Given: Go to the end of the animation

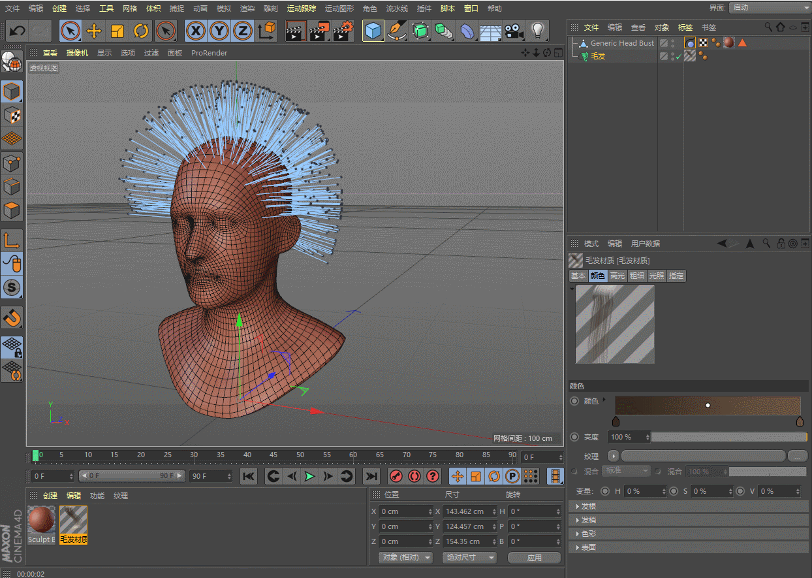Looking at the screenshot, I should 371,476.
